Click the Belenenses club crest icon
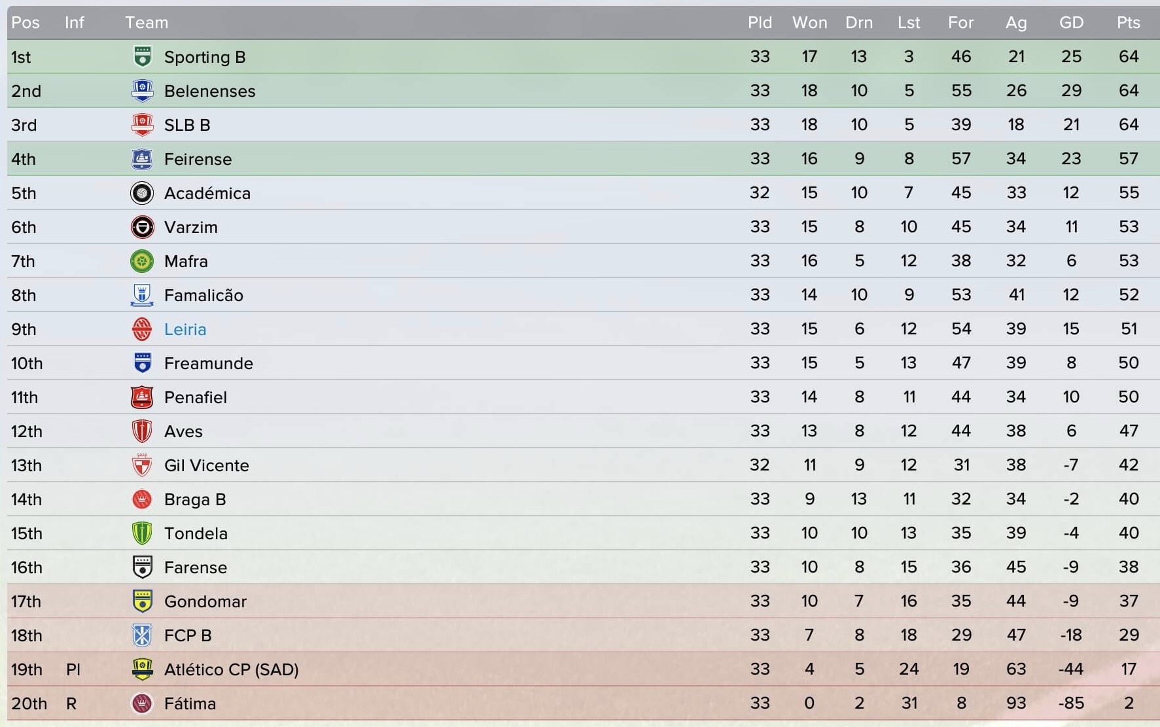This screenshot has width=1160, height=727. point(142,91)
